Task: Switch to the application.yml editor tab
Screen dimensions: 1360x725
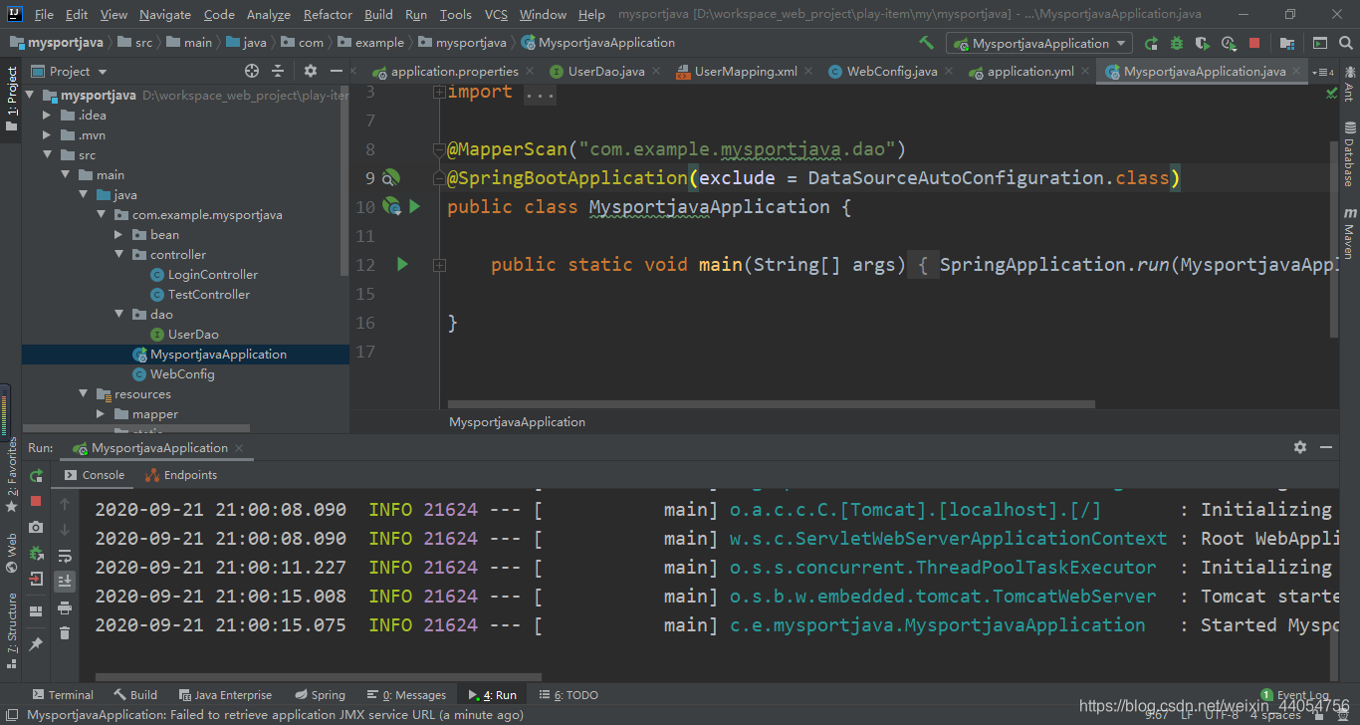Action: click(1030, 71)
